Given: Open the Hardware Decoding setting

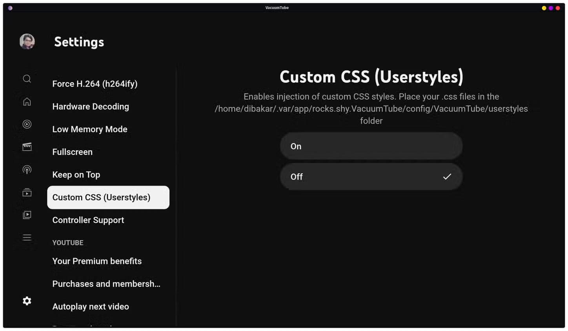Looking at the screenshot, I should click(91, 106).
